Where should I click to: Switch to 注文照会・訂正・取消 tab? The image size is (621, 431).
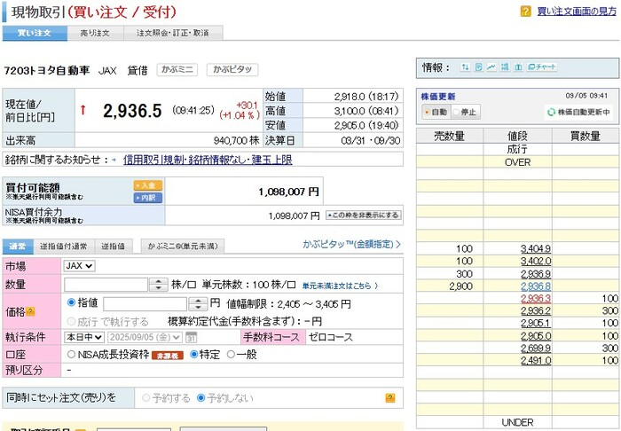pyautogui.click(x=173, y=33)
